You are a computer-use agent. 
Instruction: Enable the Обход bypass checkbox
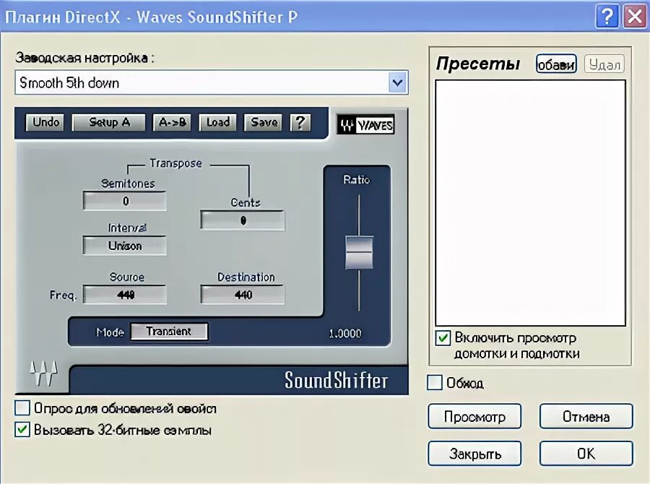[435, 382]
